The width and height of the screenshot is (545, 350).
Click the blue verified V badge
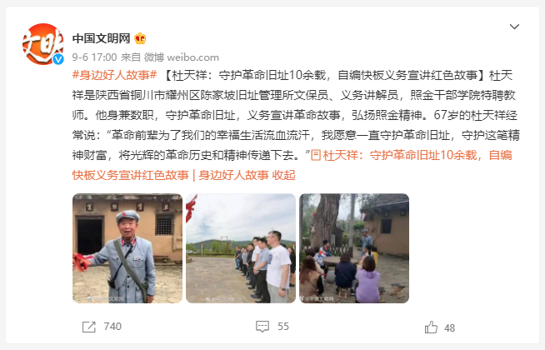coord(58,59)
